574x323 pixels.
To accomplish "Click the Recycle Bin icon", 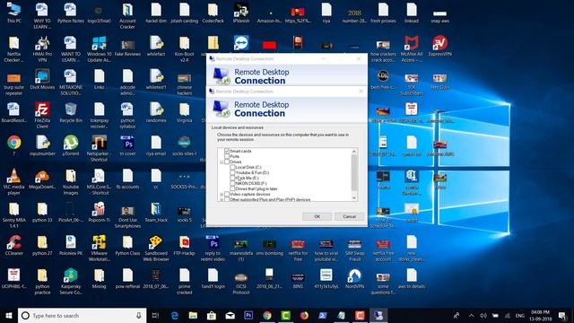I will pyautogui.click(x=71, y=112).
